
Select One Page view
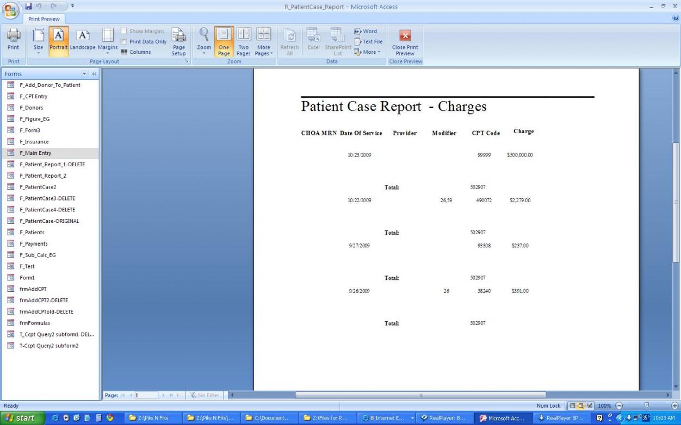tap(224, 41)
